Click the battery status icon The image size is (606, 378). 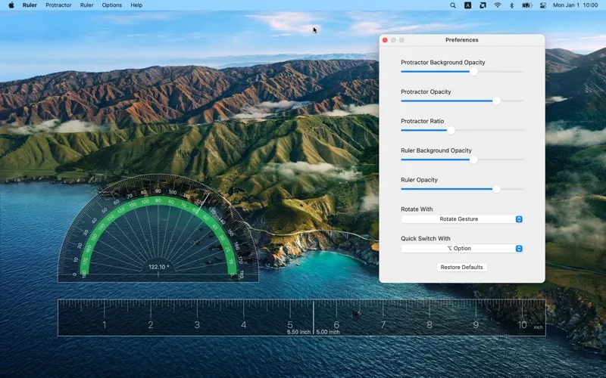pyautogui.click(x=527, y=5)
